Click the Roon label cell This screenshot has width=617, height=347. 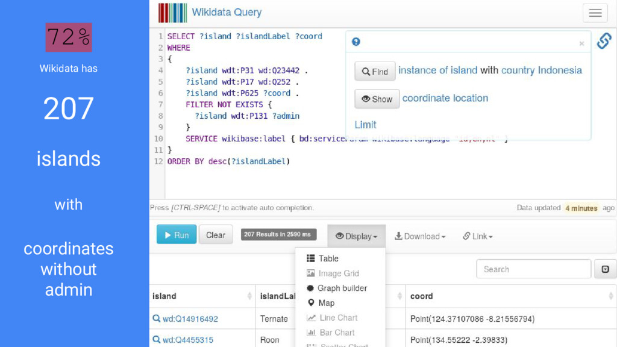tap(269, 340)
